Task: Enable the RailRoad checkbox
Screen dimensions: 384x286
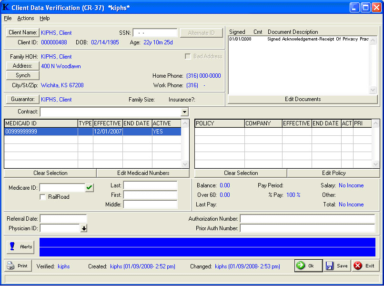Action: pos(43,197)
